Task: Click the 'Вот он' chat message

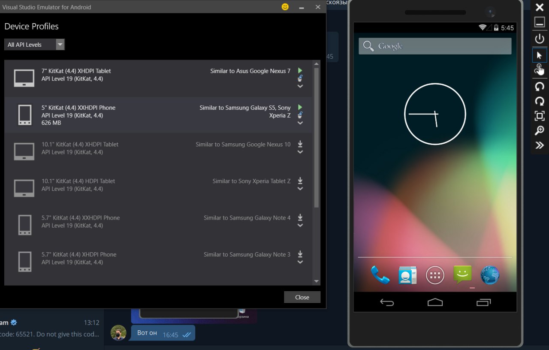Action: coord(163,333)
